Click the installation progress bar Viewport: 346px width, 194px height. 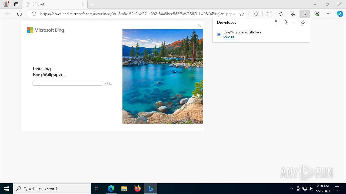tap(68, 84)
